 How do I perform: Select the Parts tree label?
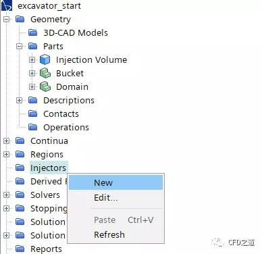(x=53, y=47)
